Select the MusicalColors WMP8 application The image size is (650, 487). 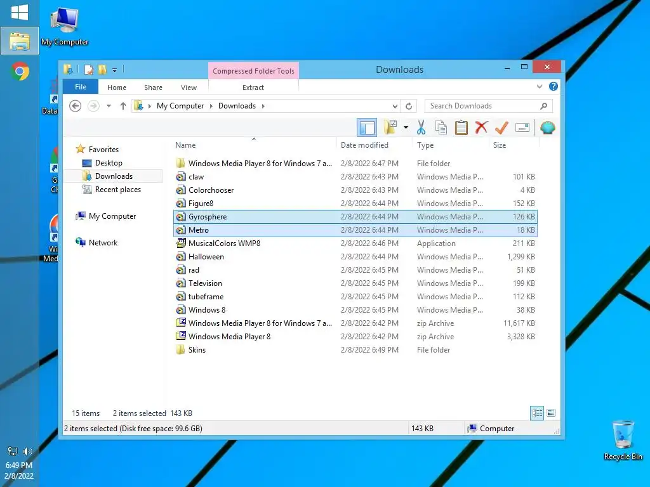tap(355, 243)
